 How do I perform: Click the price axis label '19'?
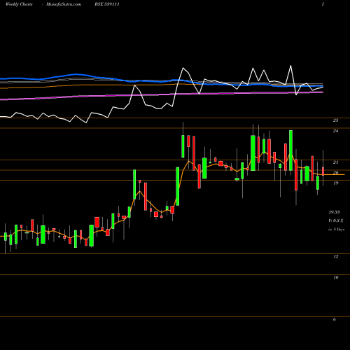pyautogui.click(x=335, y=183)
